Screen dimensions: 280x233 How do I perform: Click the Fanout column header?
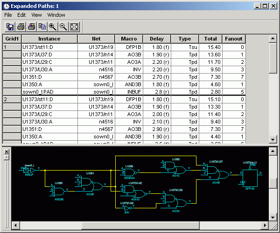tap(234, 39)
